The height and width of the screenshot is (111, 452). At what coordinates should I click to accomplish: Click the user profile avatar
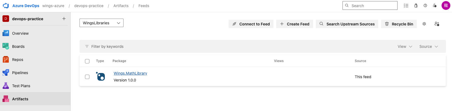click(x=446, y=5)
